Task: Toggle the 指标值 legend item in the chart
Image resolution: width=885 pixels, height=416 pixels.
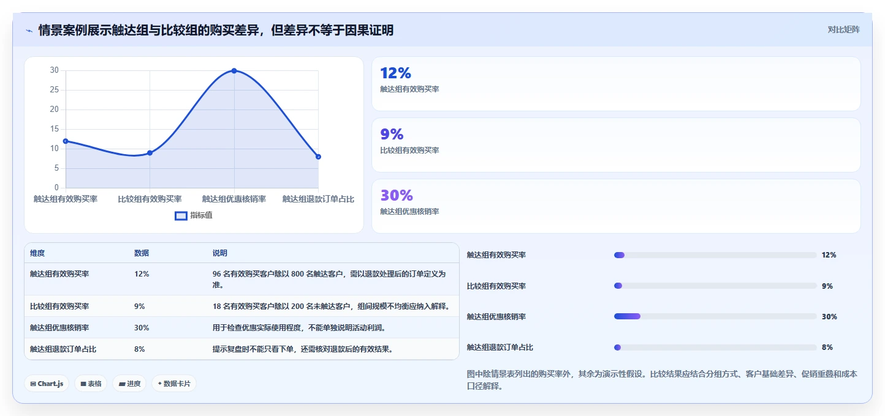Action: pos(194,215)
